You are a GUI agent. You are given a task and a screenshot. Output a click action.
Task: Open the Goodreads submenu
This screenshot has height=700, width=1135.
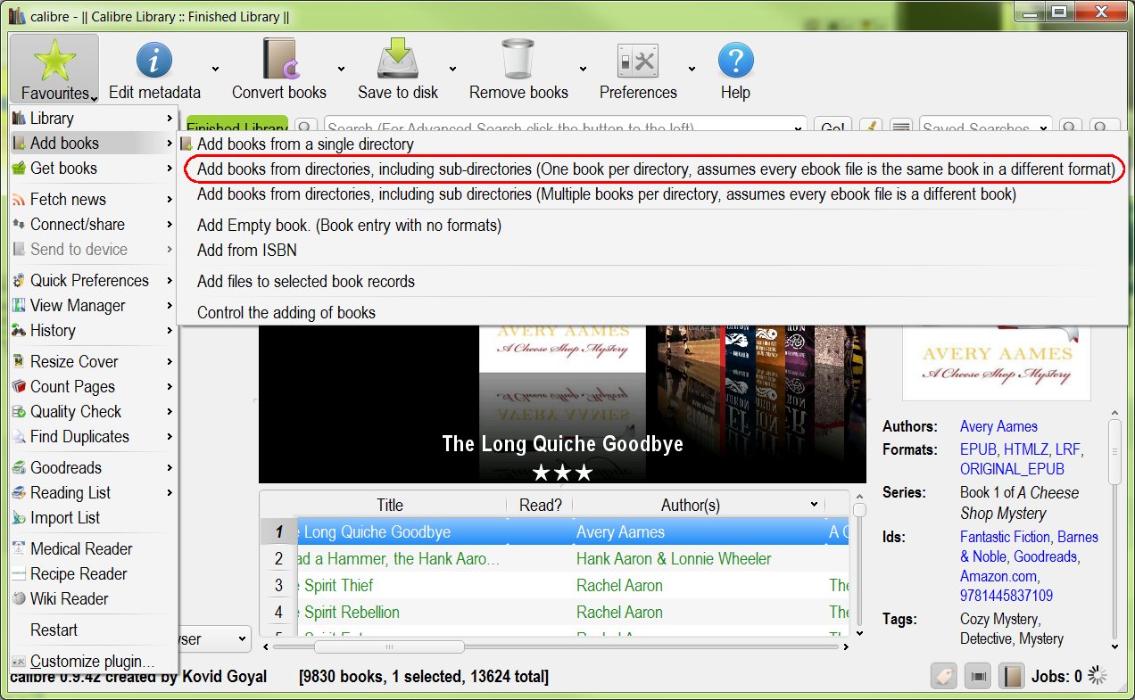pyautogui.click(x=93, y=467)
